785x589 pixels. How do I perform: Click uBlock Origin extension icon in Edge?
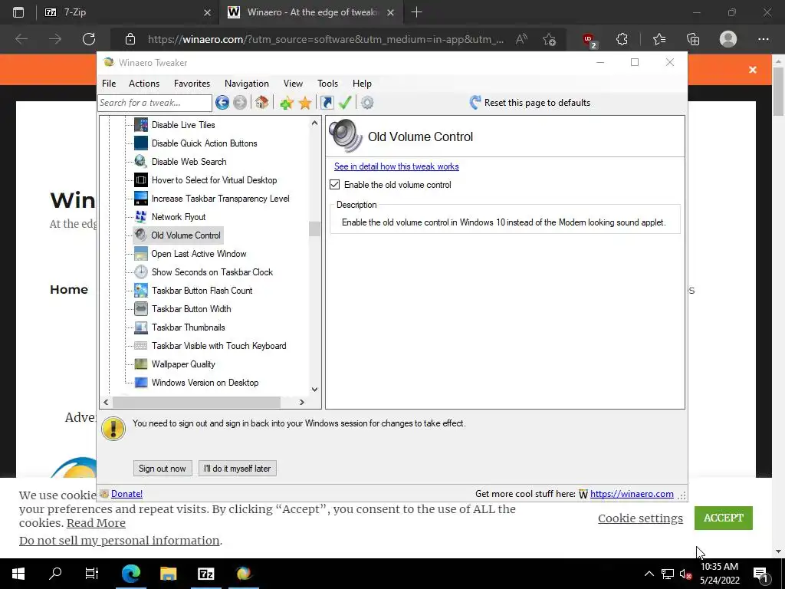coord(590,40)
